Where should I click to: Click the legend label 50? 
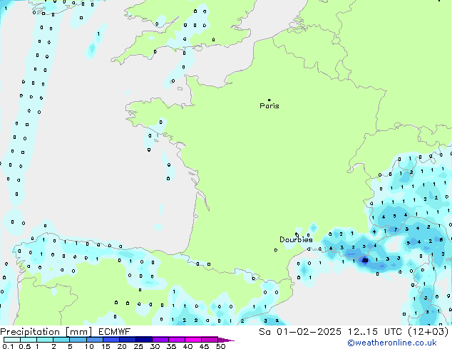(220, 346)
